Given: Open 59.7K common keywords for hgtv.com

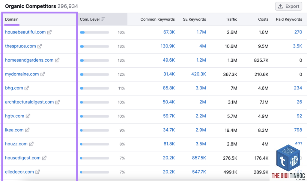Looking at the screenshot, I should (169, 116).
